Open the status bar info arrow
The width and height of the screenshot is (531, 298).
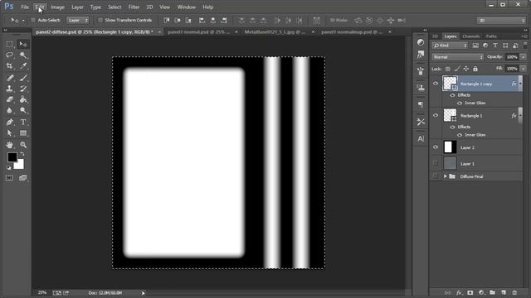pos(144,293)
